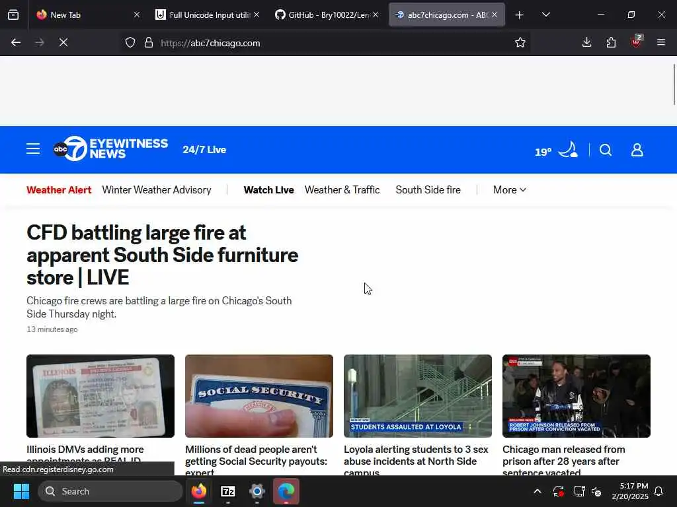Close the abc7chicago.com tab
The image size is (677, 507).
tap(495, 15)
